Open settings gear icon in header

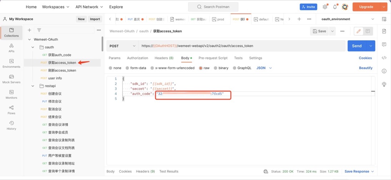pos(325,7)
